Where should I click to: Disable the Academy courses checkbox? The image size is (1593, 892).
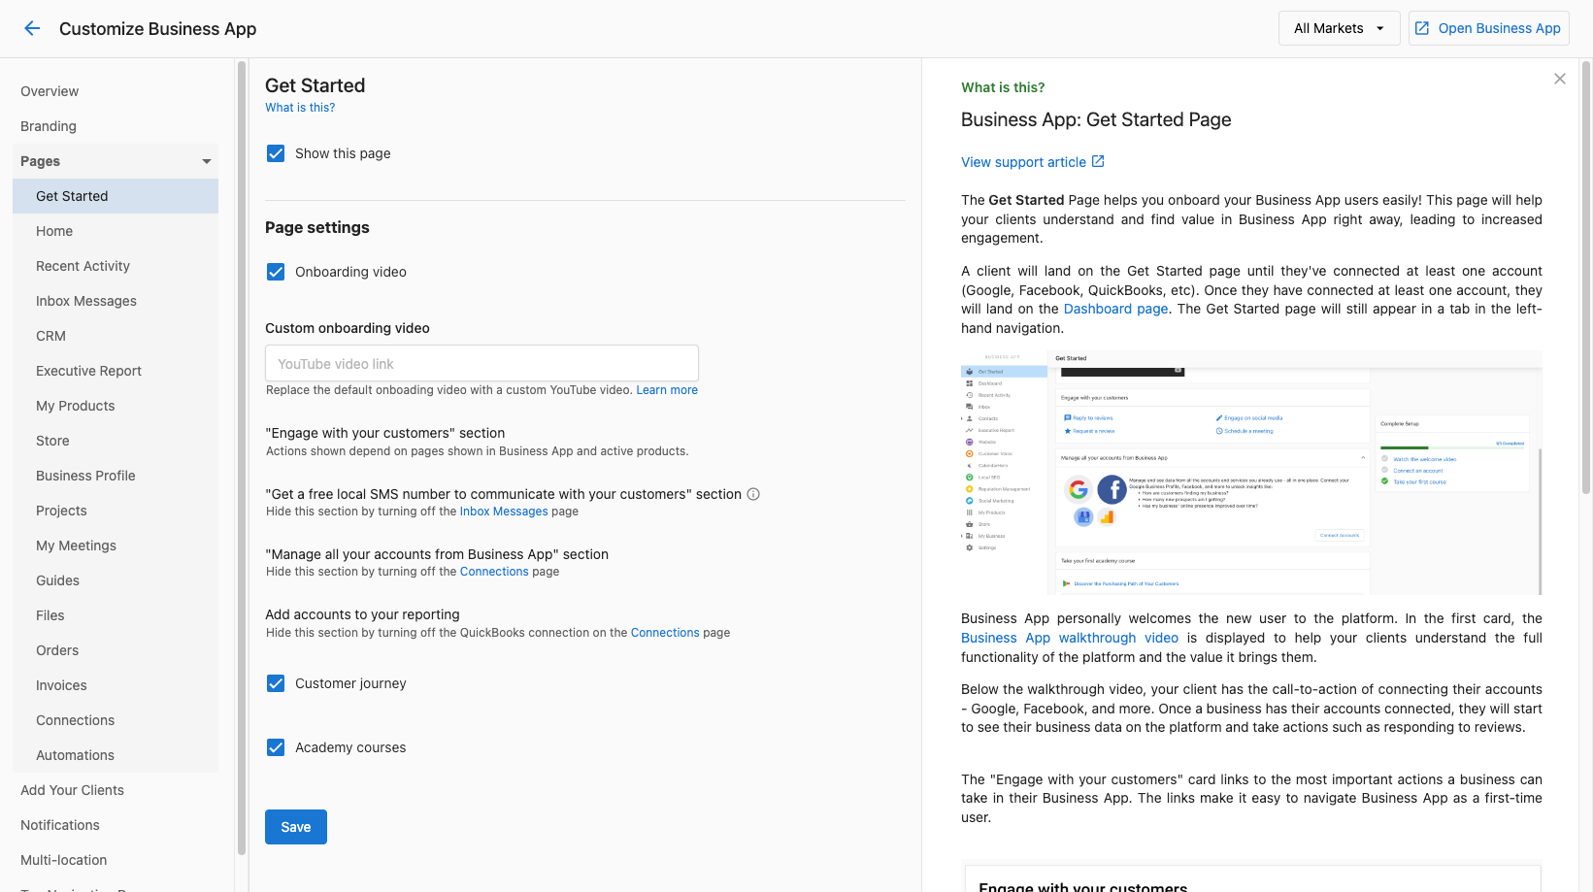(276, 747)
